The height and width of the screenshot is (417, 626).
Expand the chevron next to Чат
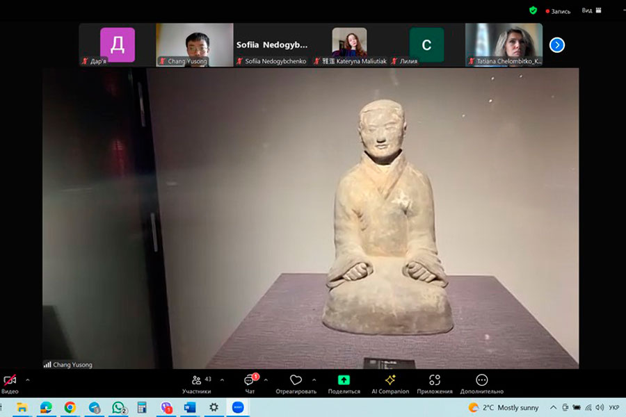coord(266,379)
